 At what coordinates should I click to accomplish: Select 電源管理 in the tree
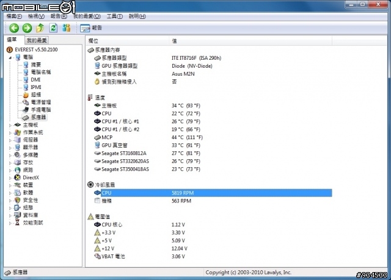(x=41, y=102)
